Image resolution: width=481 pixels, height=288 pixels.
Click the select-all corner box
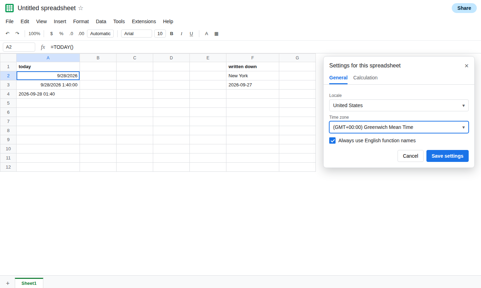(8, 58)
